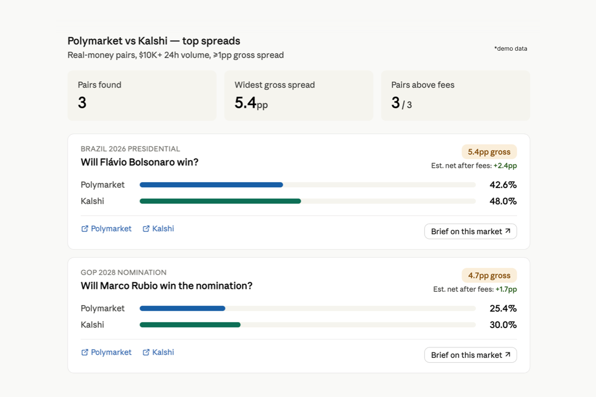Click 'Polymarket vs Kalshi — top spreads' heading
Screen dimensions: 596x397
tap(154, 41)
